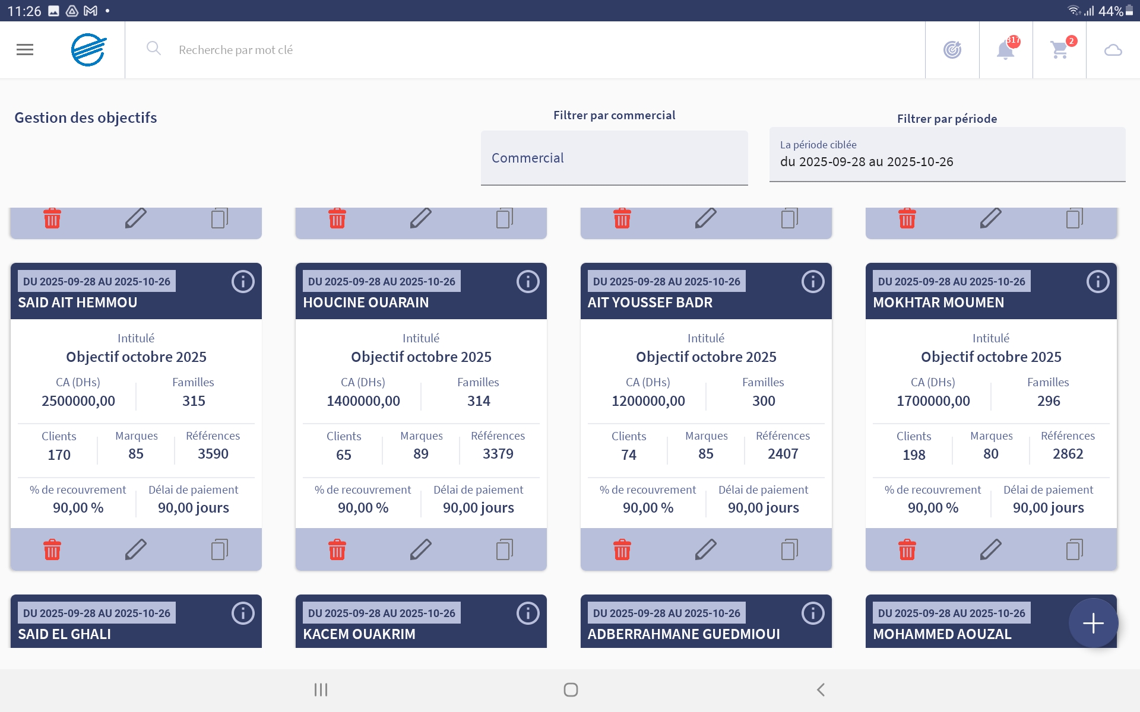Image resolution: width=1140 pixels, height=712 pixels.
Task: Edit SAID AIT HEMMOU's objective
Action: pos(135,549)
